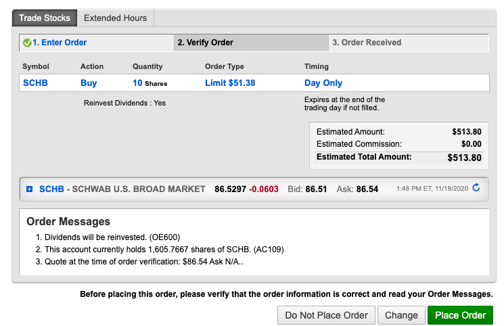Click the Estimated Commission $0.00 value

[x=472, y=144]
